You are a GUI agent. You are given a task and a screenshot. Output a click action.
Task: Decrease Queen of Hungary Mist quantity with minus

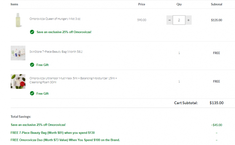click(169, 20)
